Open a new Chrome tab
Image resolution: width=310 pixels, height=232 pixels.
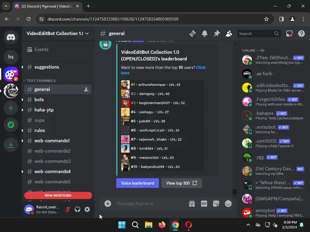point(88,6)
